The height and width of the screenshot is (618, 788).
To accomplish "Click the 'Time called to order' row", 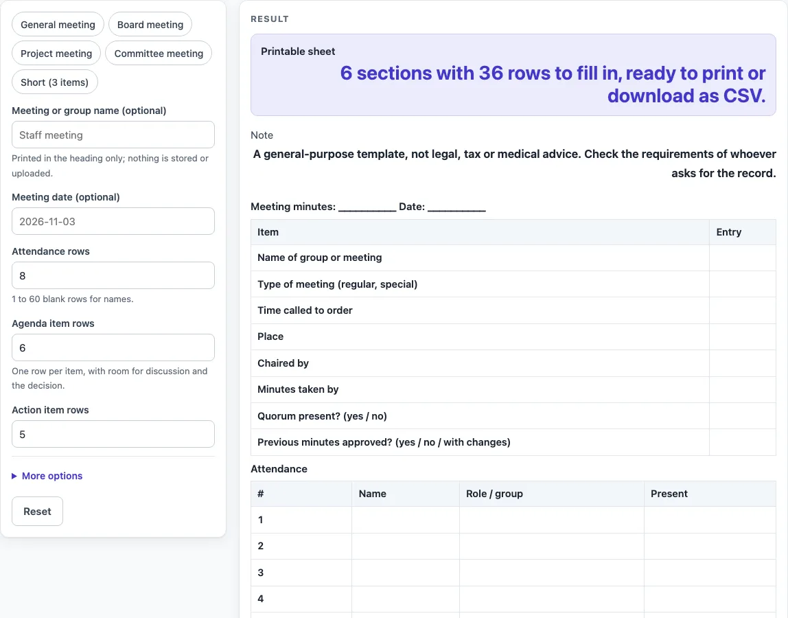I will click(513, 310).
